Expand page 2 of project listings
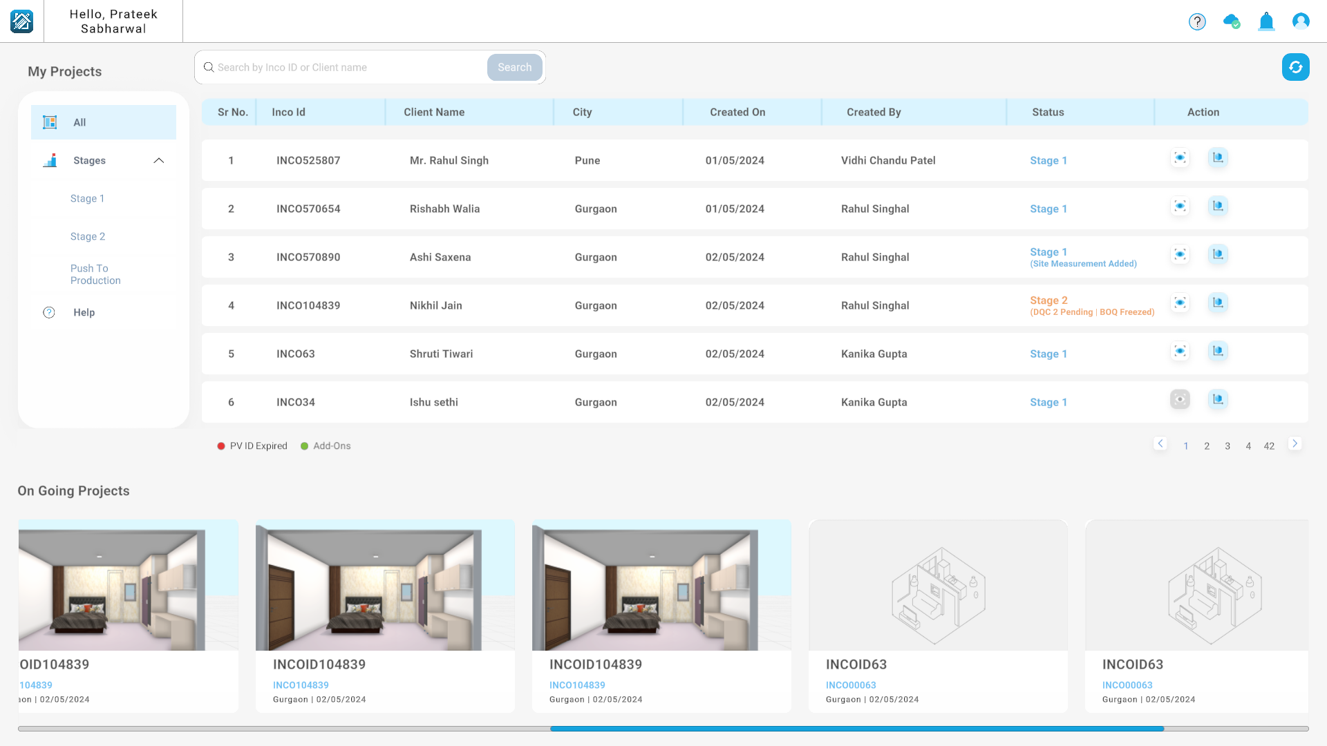This screenshot has width=1327, height=746. point(1207,446)
